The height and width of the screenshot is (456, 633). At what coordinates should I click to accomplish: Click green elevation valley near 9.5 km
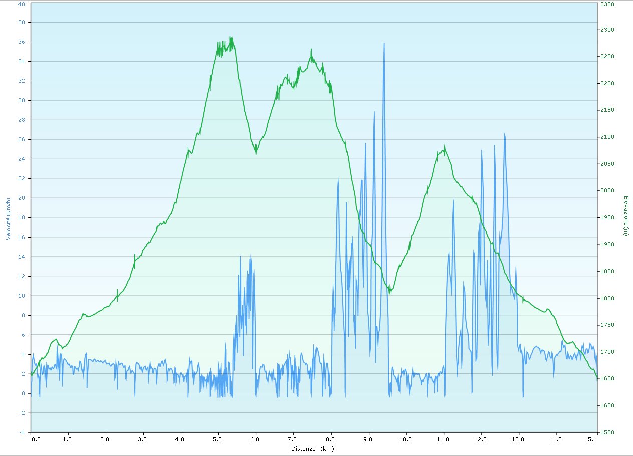click(x=390, y=292)
